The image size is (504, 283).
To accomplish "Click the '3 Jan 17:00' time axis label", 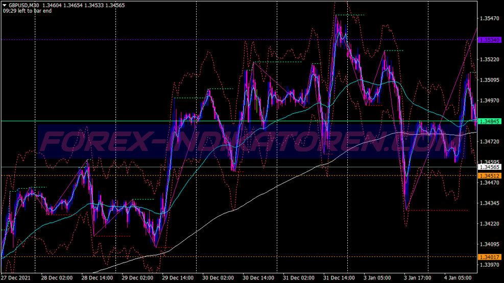I will click(418, 278).
